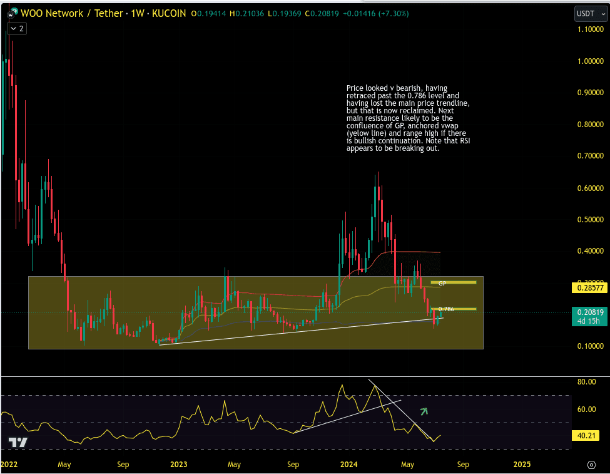Click the 2024 time axis label
The image size is (610, 474).
[x=348, y=464]
